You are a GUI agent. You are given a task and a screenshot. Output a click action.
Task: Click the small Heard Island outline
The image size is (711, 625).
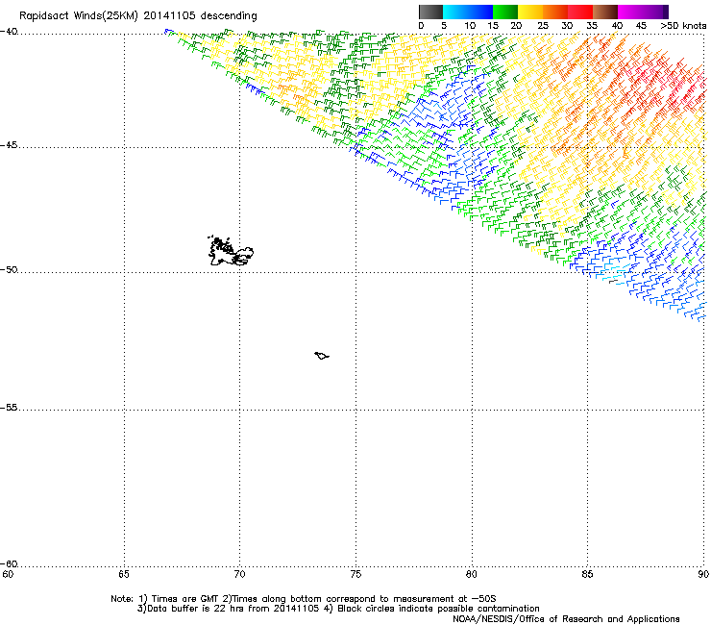pos(322,356)
